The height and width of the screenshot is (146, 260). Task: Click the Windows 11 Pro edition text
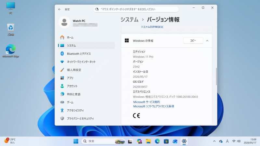143,57
